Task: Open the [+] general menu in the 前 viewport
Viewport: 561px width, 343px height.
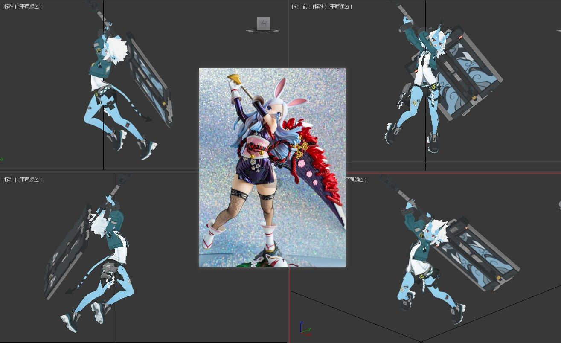Action: coord(295,6)
